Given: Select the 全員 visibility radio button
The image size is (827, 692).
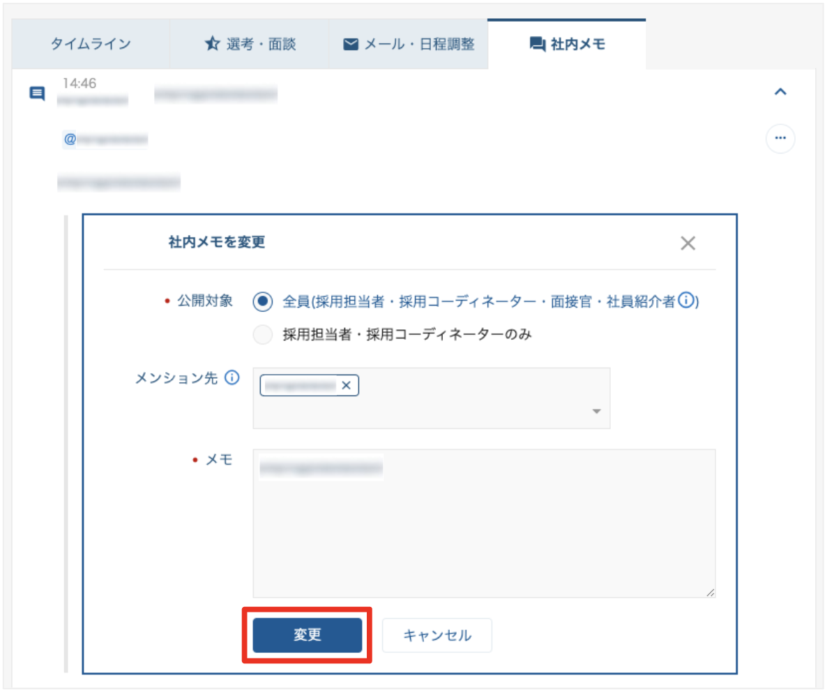Looking at the screenshot, I should pos(263,301).
